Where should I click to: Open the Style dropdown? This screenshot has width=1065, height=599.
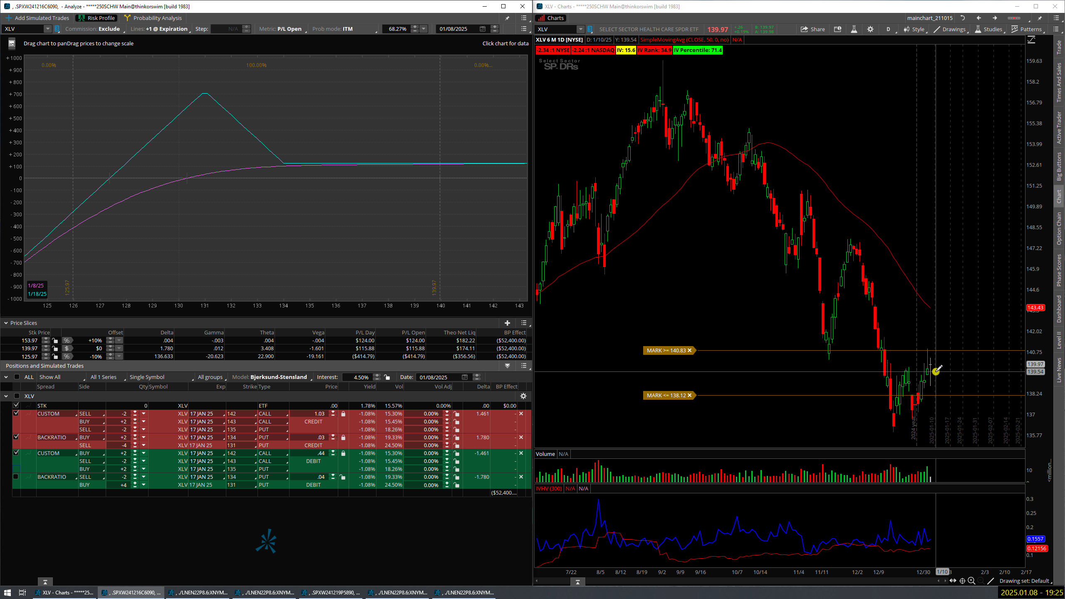[x=914, y=29]
